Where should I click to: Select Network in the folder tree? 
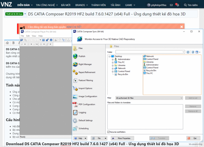(122, 68)
